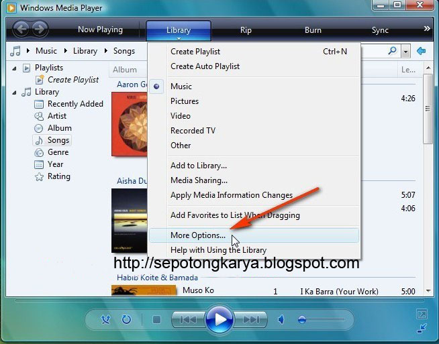This screenshot has height=344, width=439.
Task: Select Recorded TV in the menu
Action: pyautogui.click(x=254, y=131)
